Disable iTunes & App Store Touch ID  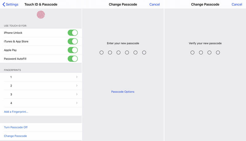click(x=73, y=41)
